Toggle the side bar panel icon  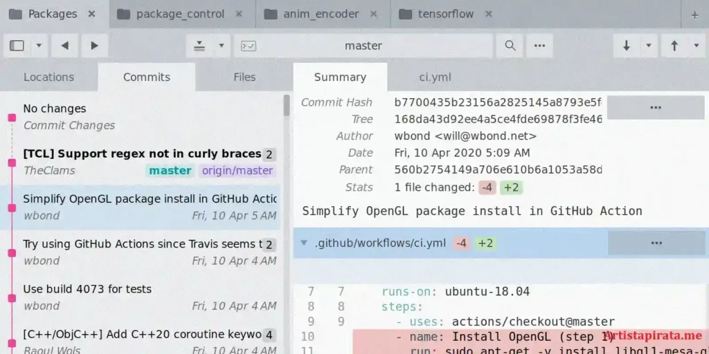(x=17, y=46)
